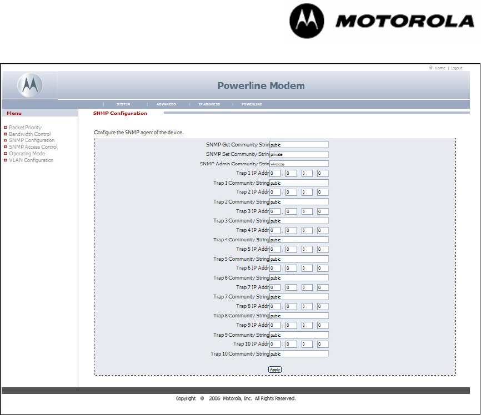This screenshot has height=415, width=481.
Task: Open SNMP Access Control page
Action: (33, 147)
